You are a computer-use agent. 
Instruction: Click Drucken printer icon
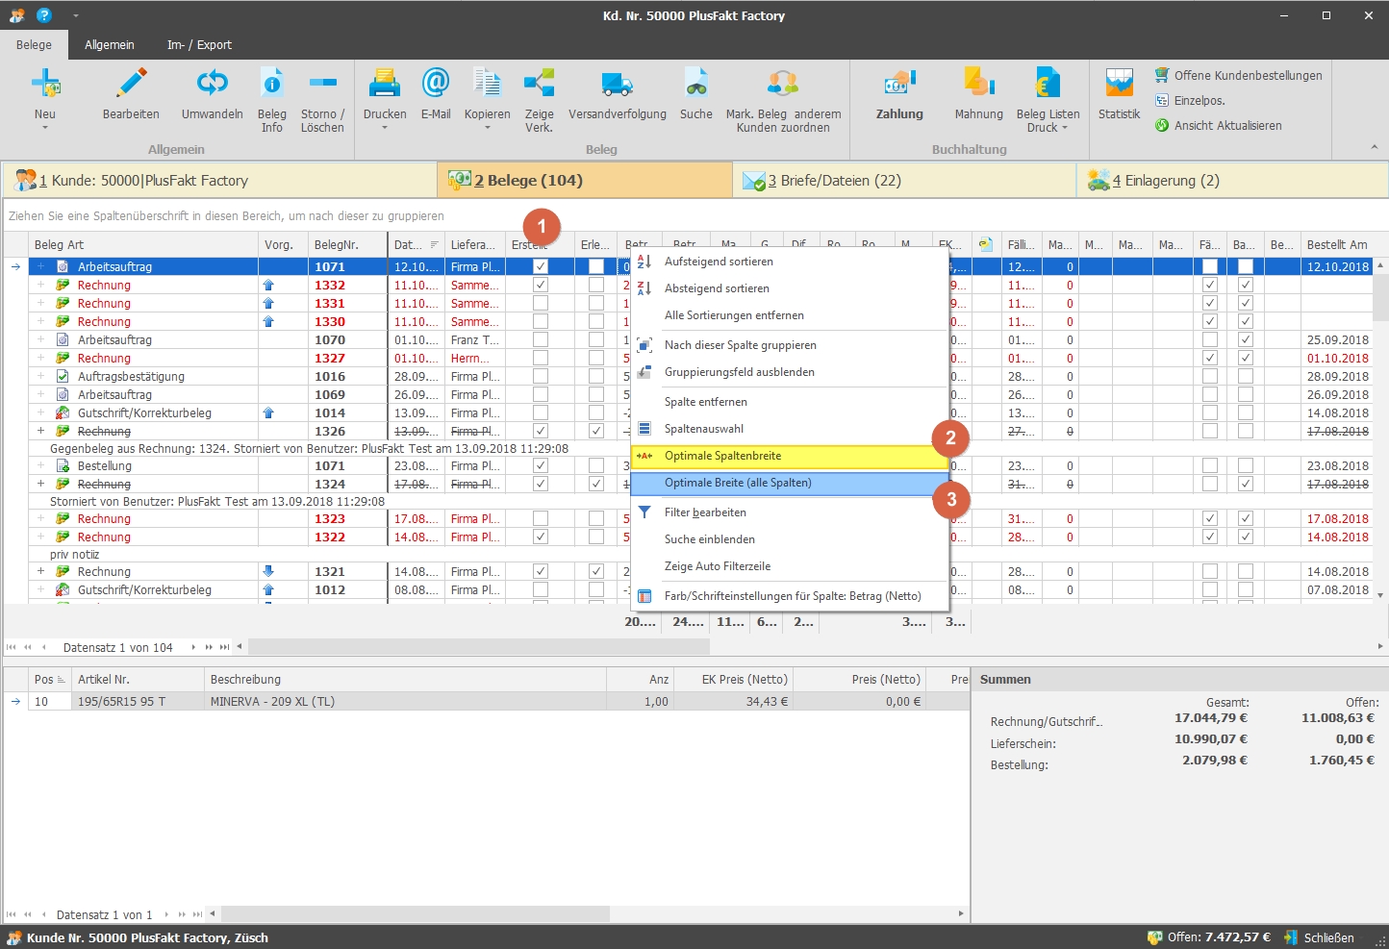click(x=385, y=84)
